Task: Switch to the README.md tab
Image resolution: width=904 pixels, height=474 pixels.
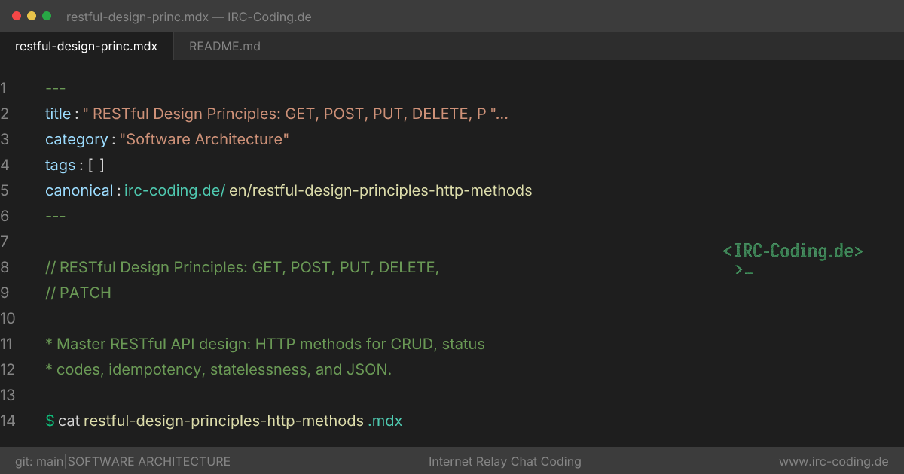Action: [224, 46]
